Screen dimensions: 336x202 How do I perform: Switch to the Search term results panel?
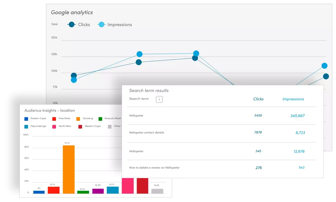[x=149, y=90]
